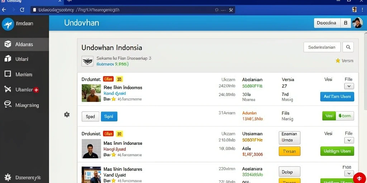Click the Undowhan Indonsia heading
Viewport: 367px width, 183px height.
pyautogui.click(x=112, y=48)
